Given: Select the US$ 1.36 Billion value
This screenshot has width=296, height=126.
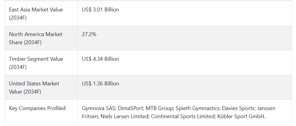Looking at the screenshot, I should [x=100, y=84].
